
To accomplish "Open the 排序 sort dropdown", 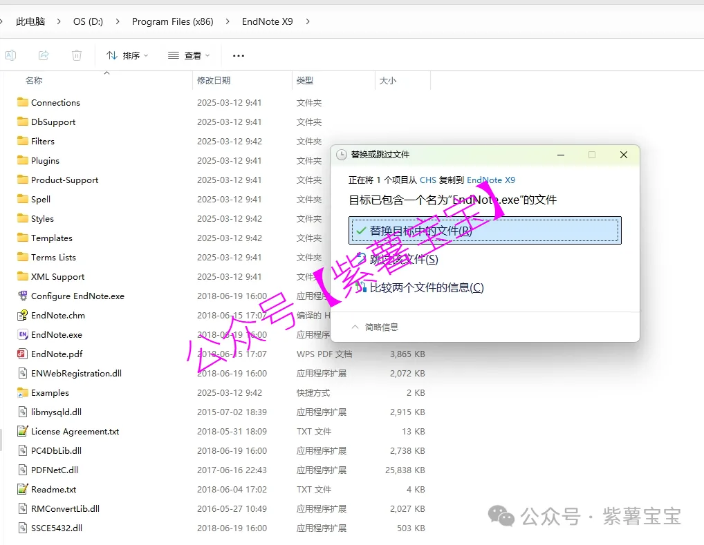I will pyautogui.click(x=127, y=55).
